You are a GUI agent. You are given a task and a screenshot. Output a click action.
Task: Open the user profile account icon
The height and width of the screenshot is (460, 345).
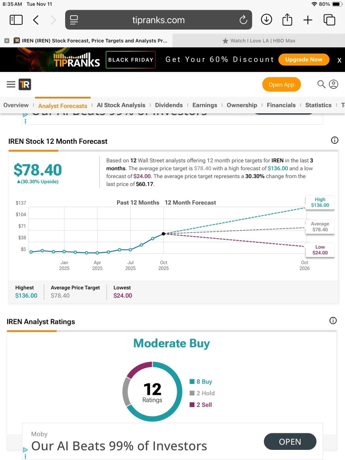click(x=334, y=84)
